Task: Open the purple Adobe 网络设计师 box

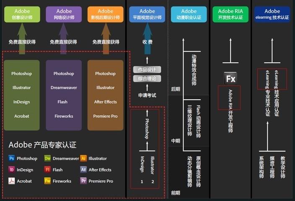Action: pyautogui.click(x=64, y=14)
